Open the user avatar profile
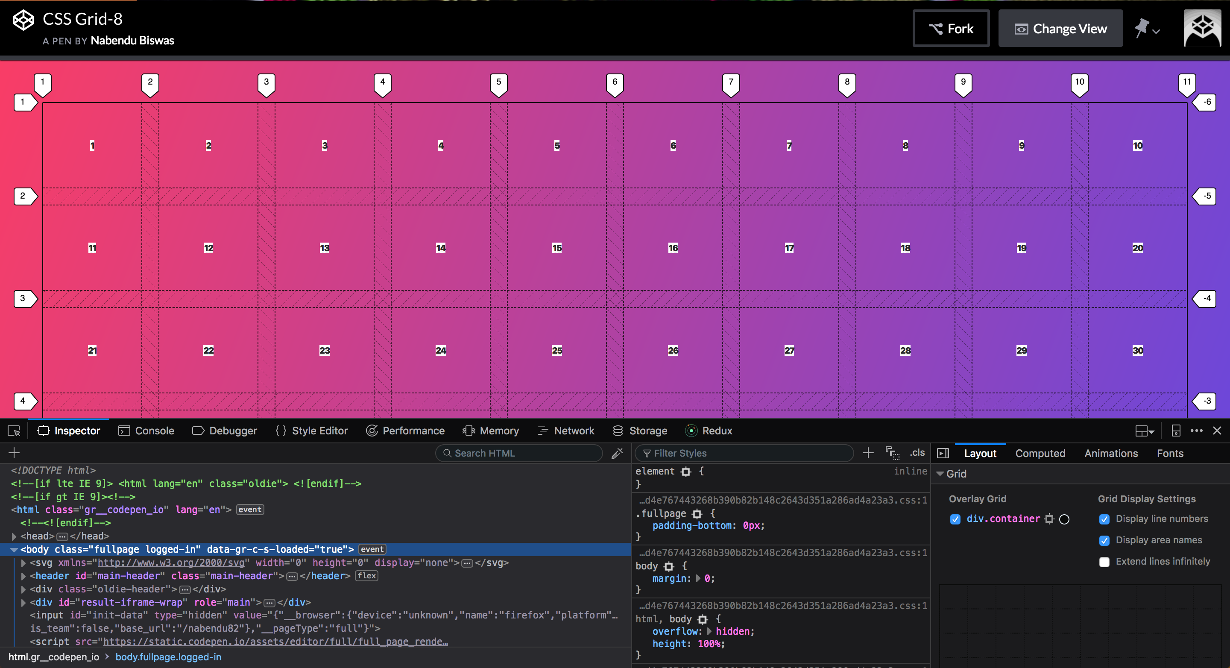This screenshot has height=668, width=1230. pyautogui.click(x=1202, y=28)
